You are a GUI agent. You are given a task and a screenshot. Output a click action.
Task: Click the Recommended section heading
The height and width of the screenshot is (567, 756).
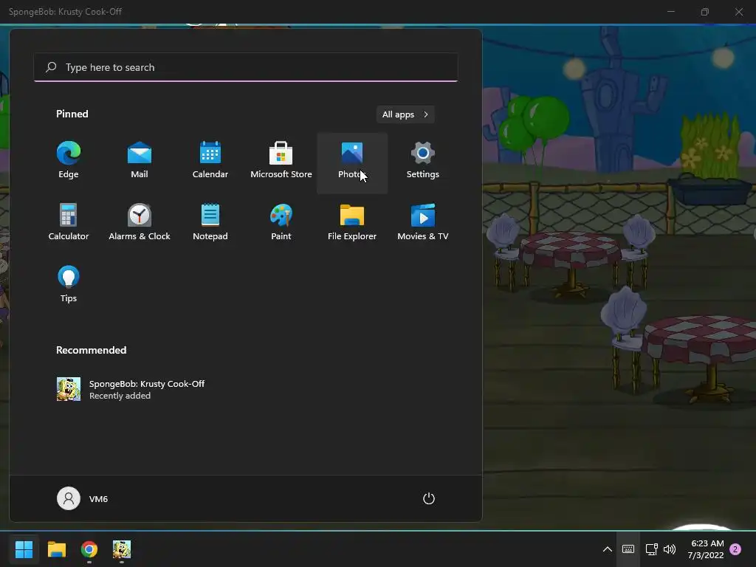point(91,350)
